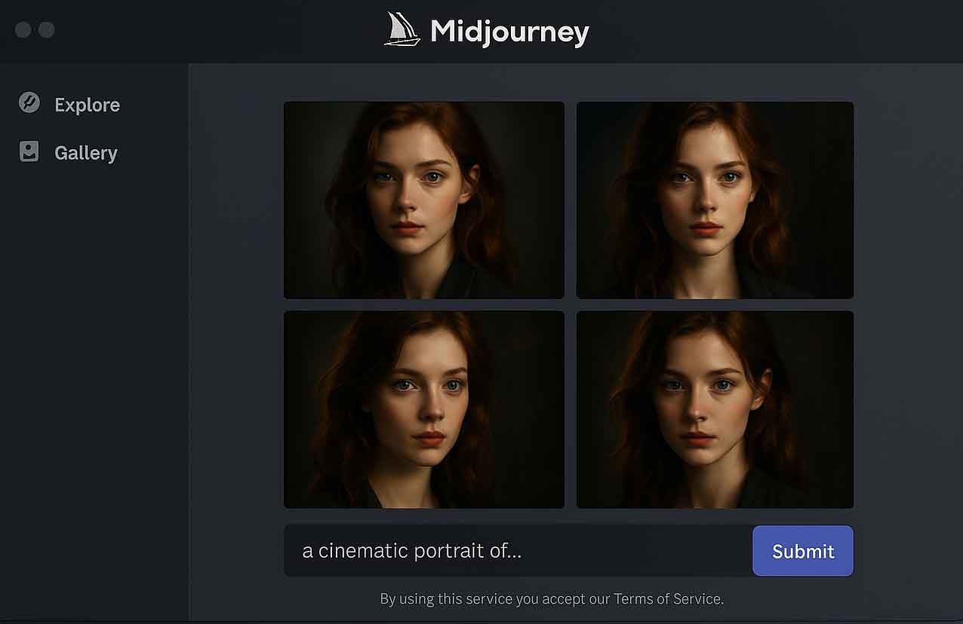Click the left window control dot
This screenshot has width=963, height=624.
(23, 30)
